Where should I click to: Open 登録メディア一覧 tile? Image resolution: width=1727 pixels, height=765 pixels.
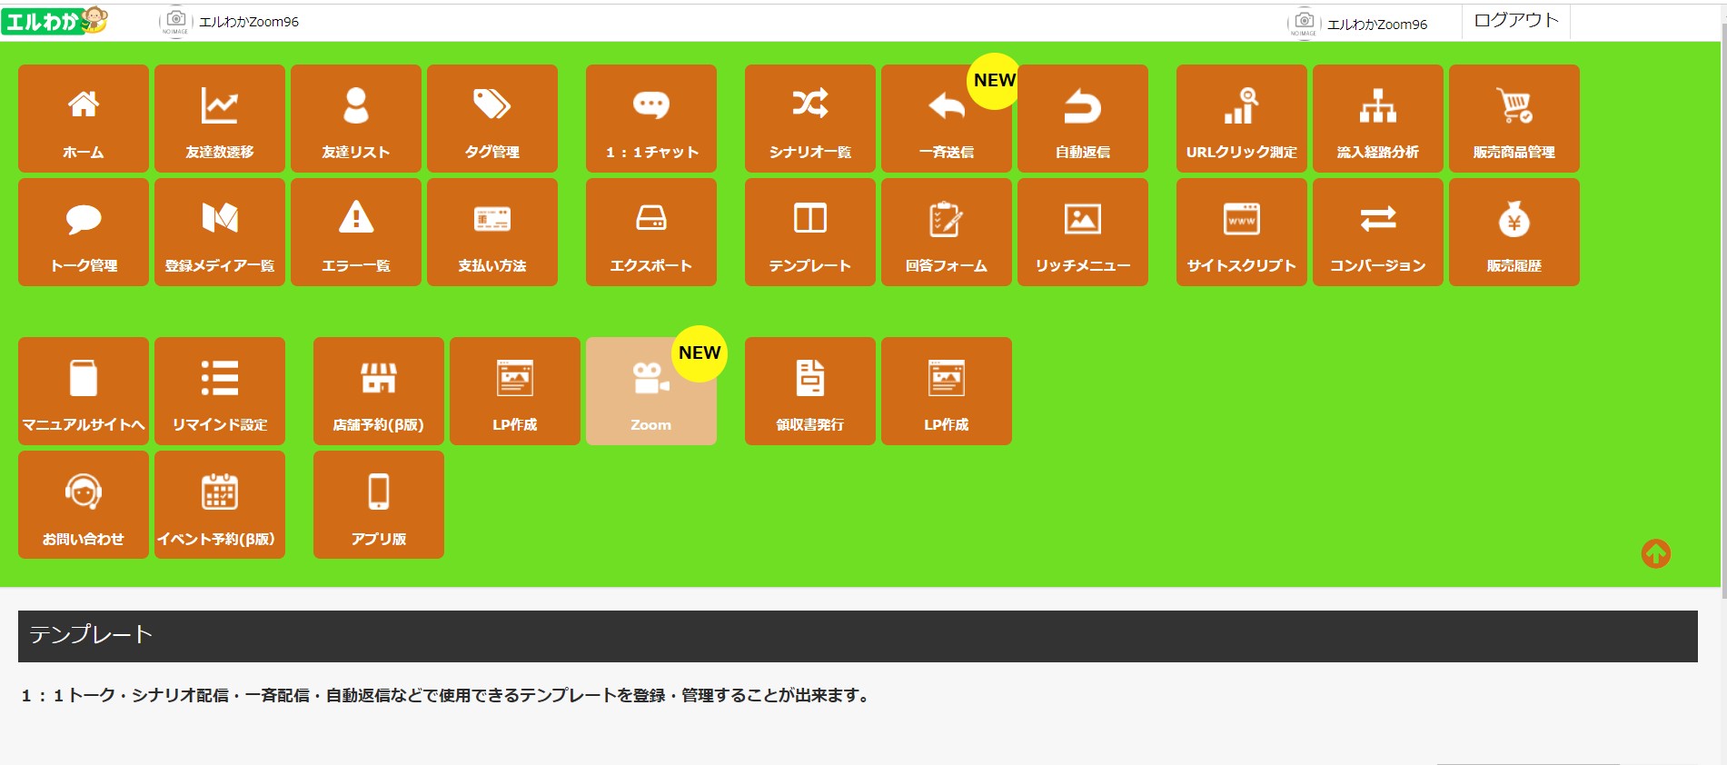pos(220,232)
